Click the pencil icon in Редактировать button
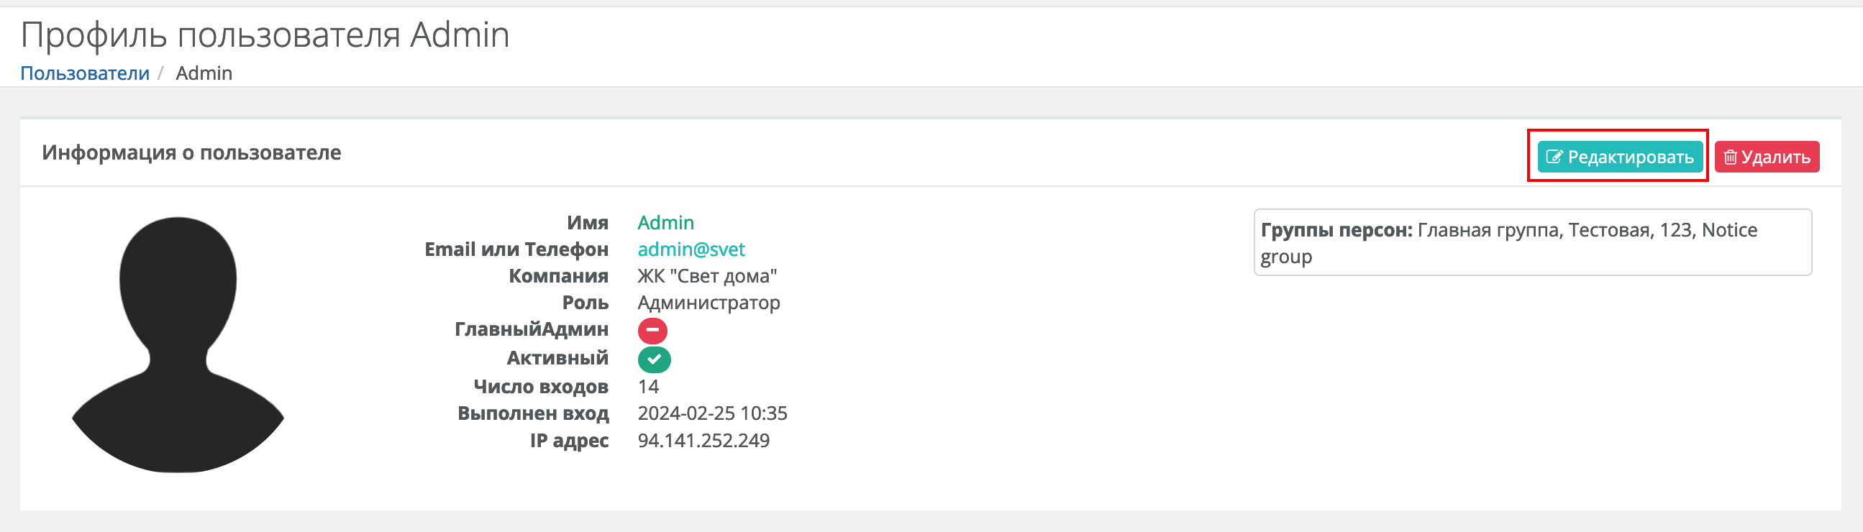The height and width of the screenshot is (532, 1863). tap(1554, 157)
